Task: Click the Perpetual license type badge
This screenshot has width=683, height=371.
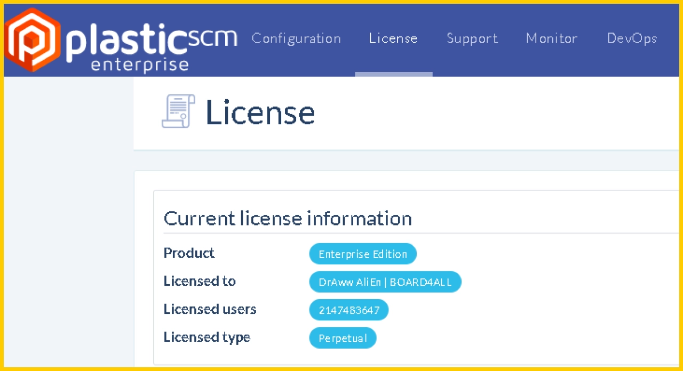Action: tap(343, 338)
